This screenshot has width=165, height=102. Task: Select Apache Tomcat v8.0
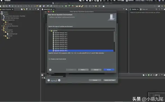(61, 47)
